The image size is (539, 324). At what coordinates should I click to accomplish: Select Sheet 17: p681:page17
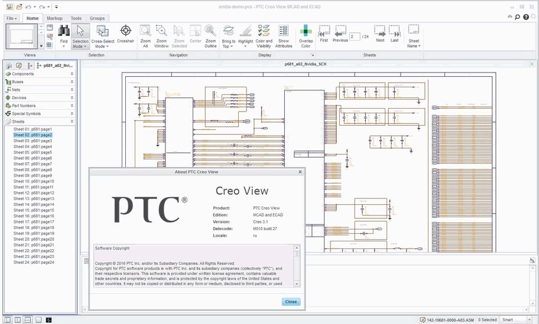[34, 222]
